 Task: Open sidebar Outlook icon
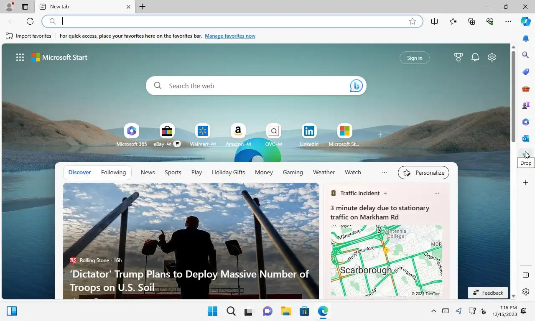[526, 139]
